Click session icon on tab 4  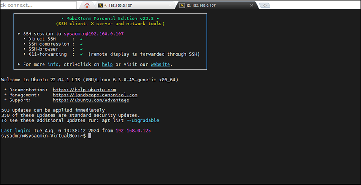(x=101, y=5)
